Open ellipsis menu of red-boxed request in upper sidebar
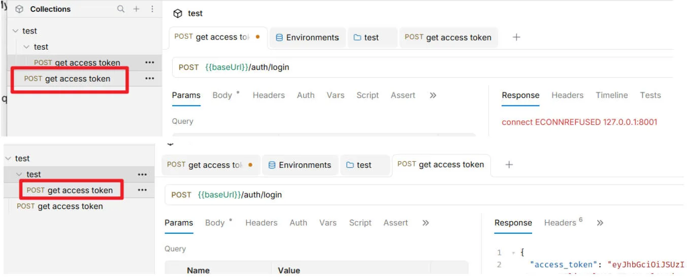687x280 pixels. [149, 79]
